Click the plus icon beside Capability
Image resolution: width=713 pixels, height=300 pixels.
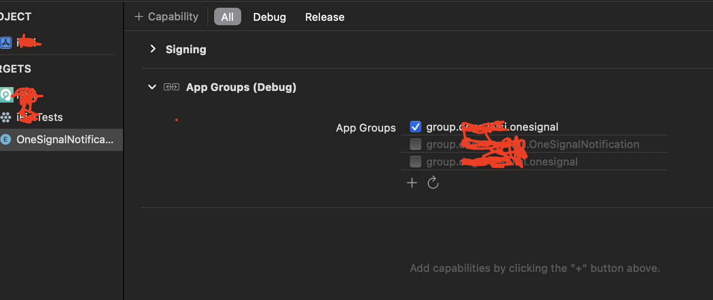139,16
